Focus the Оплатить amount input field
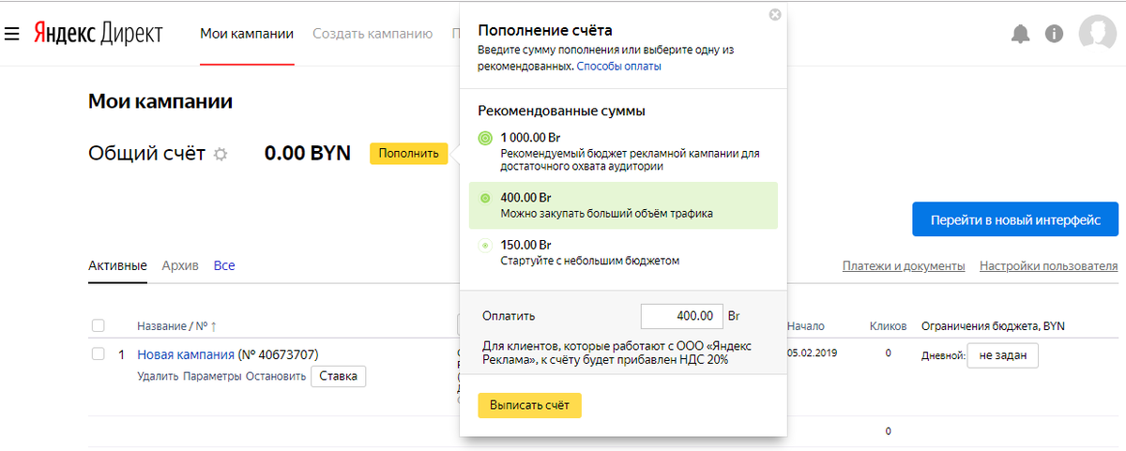 682,316
